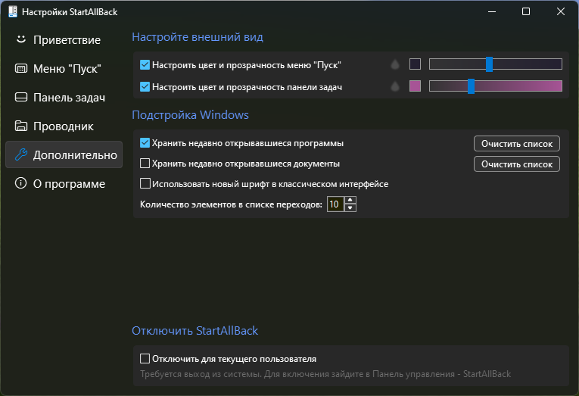Click the droplet icon in taskbar color row
579x396 pixels.
(x=394, y=87)
